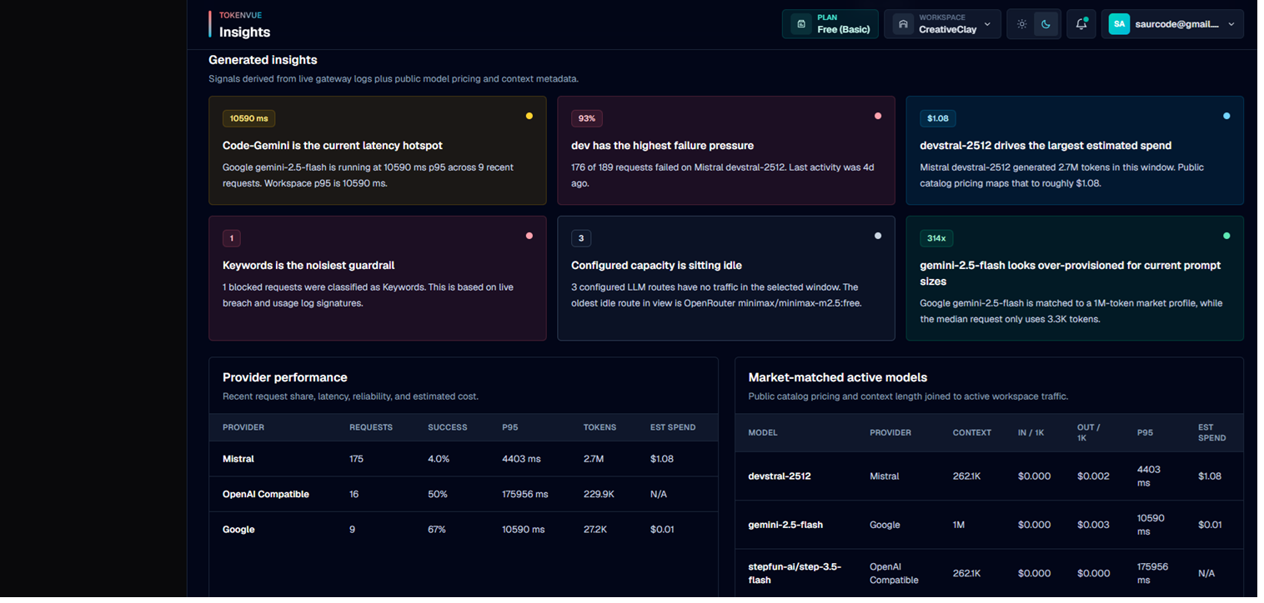Click the $1.08 spend badge
The image size is (1264, 603).
click(x=937, y=118)
